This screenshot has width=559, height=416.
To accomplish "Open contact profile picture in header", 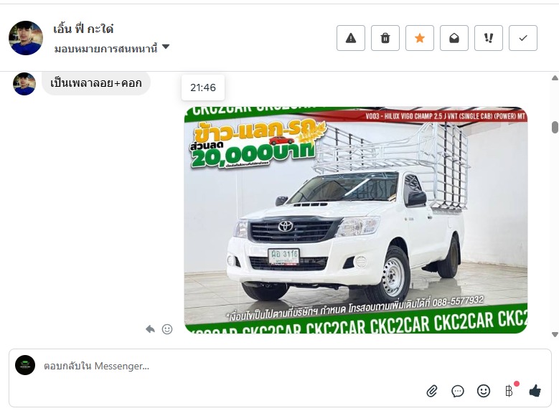I will click(x=26, y=38).
